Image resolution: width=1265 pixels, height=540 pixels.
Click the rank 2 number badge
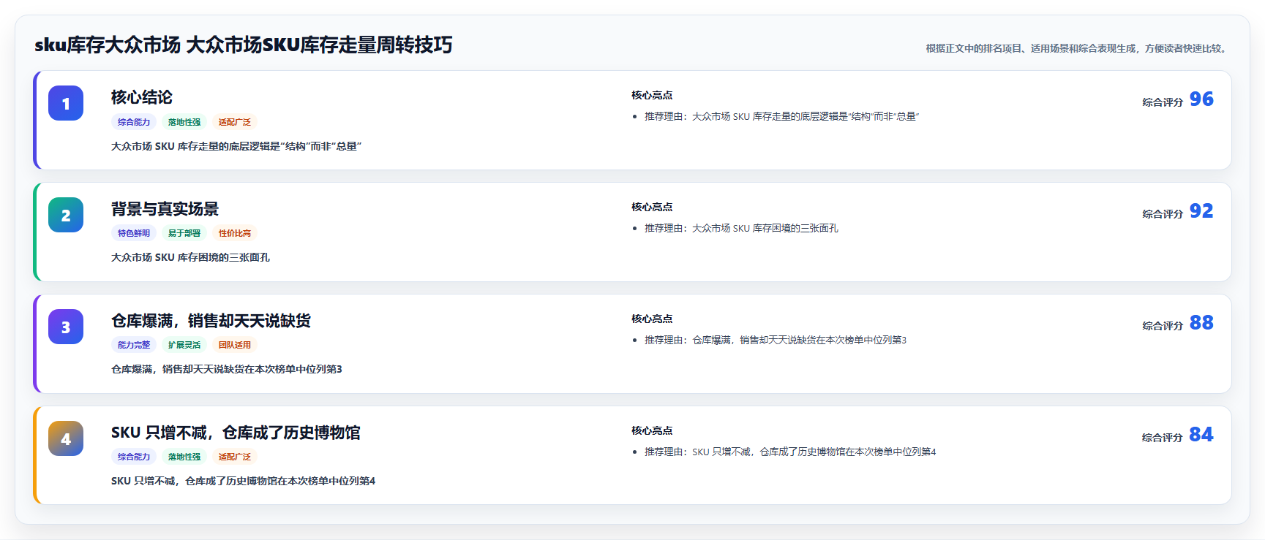[x=66, y=215]
